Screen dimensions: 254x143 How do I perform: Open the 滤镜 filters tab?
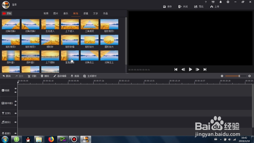(86, 13)
